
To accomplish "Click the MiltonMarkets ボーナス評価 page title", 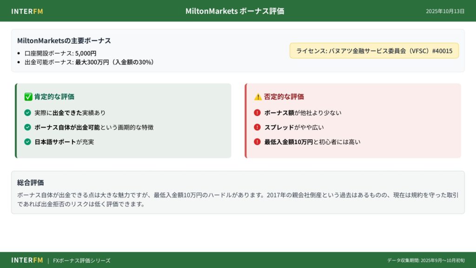I will [234, 11].
